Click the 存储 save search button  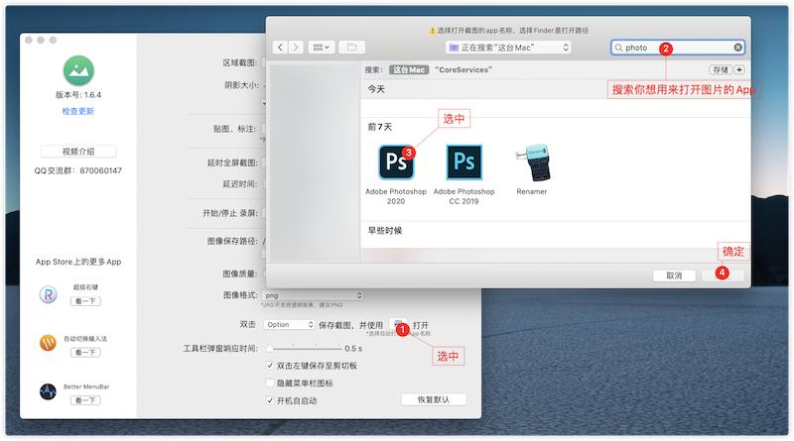721,69
